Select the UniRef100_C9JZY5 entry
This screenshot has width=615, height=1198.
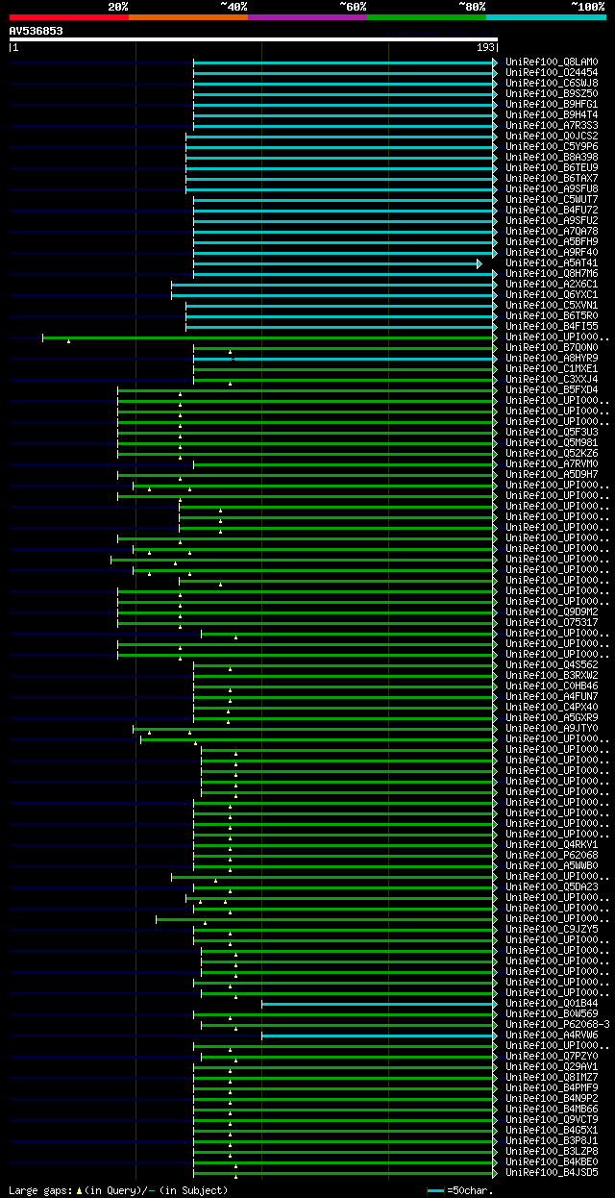(552, 929)
